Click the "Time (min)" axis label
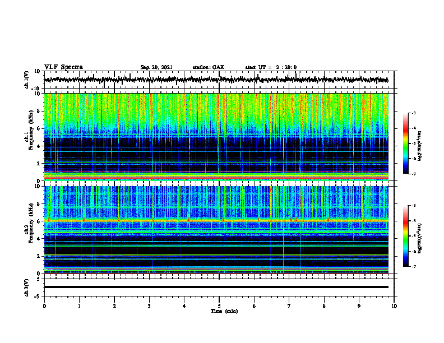The width and height of the screenshot is (444, 343). coord(224,311)
